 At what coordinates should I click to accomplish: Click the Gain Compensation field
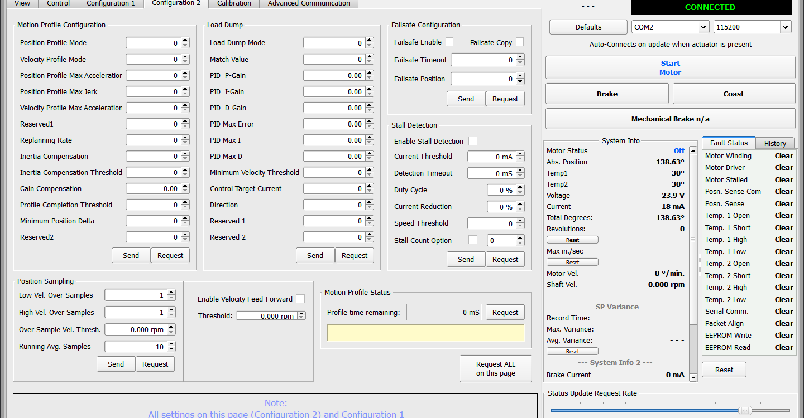(153, 189)
